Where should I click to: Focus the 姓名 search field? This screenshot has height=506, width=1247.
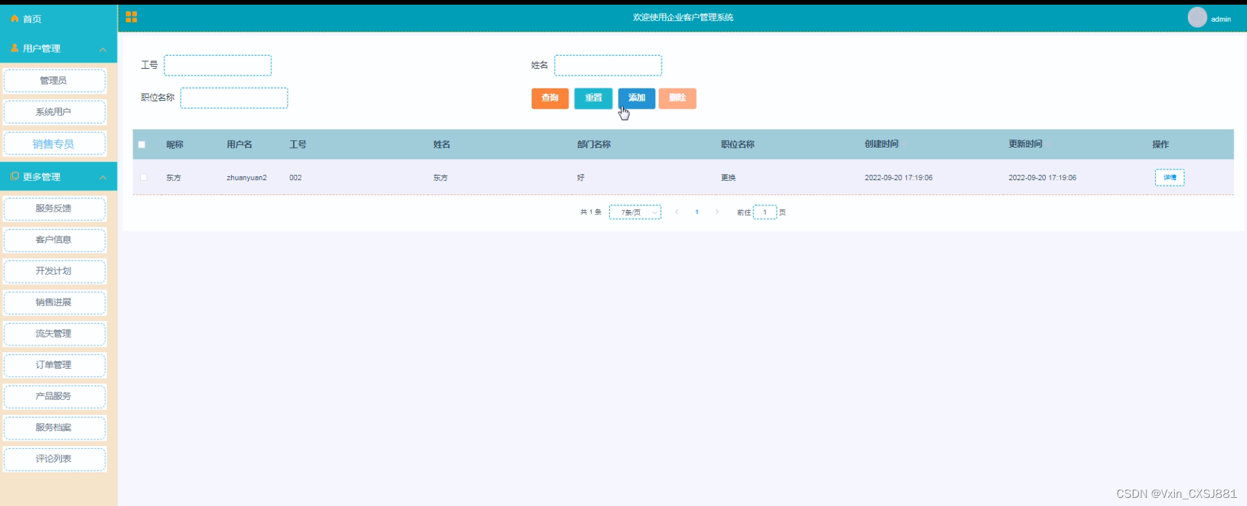[x=608, y=65]
